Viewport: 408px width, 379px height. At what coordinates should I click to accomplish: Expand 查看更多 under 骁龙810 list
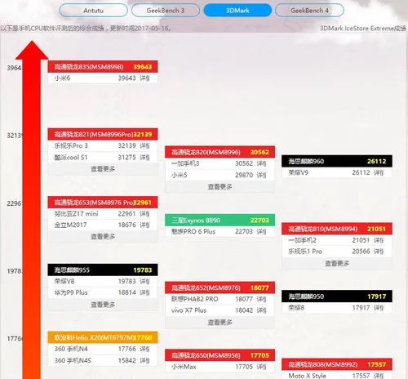click(x=337, y=263)
